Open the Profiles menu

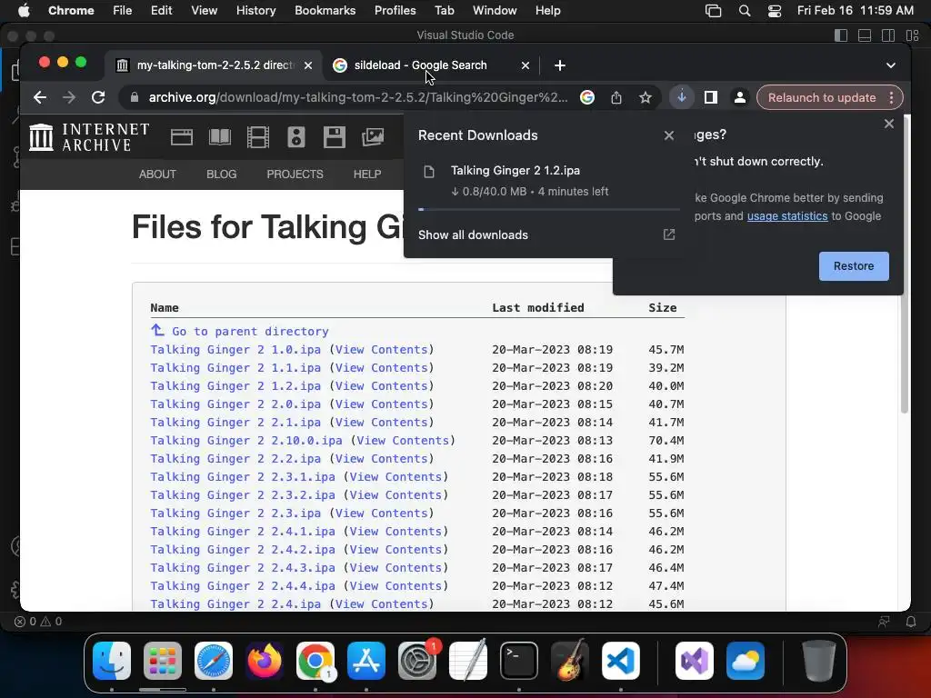[x=395, y=11]
